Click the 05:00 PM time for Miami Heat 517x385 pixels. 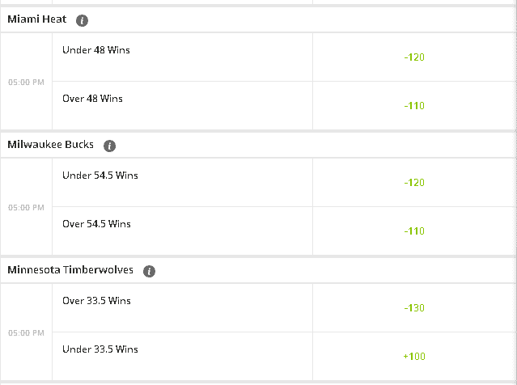(x=26, y=82)
